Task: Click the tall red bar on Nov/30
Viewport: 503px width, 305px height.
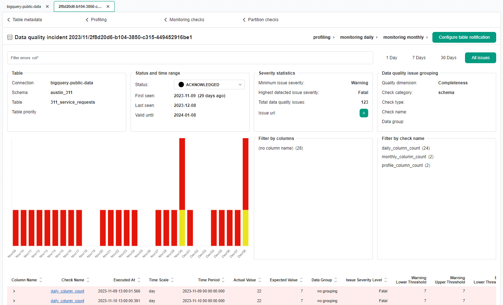Action: (182, 172)
